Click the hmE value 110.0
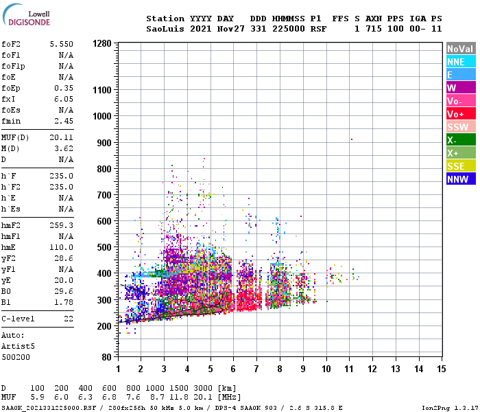This screenshot has width=480, height=412. click(x=62, y=247)
